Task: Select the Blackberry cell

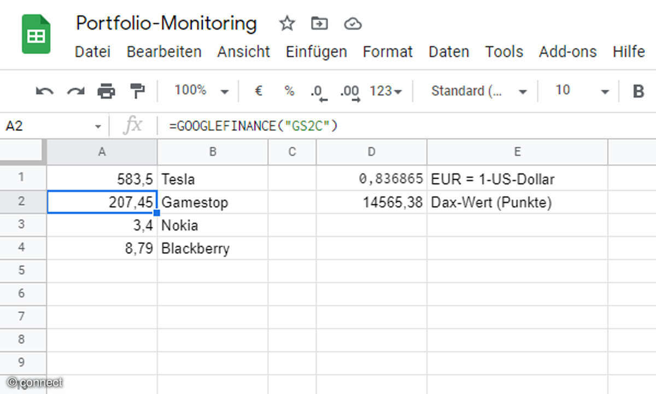Action: 213,248
